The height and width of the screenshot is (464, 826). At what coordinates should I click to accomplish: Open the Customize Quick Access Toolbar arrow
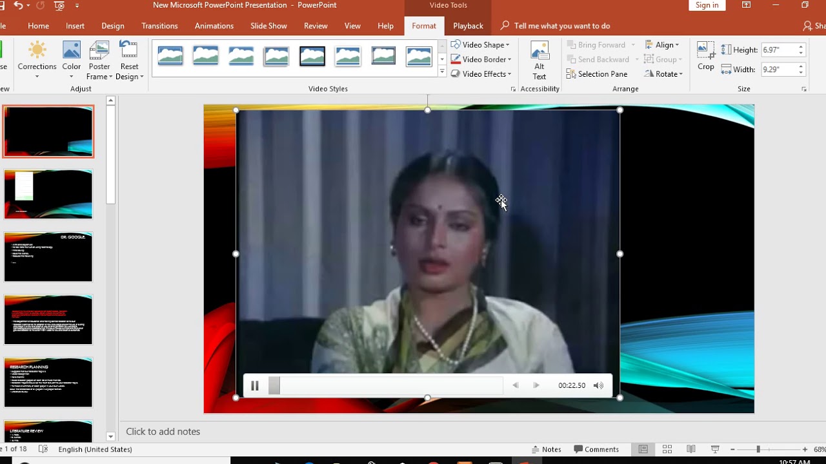click(x=77, y=6)
